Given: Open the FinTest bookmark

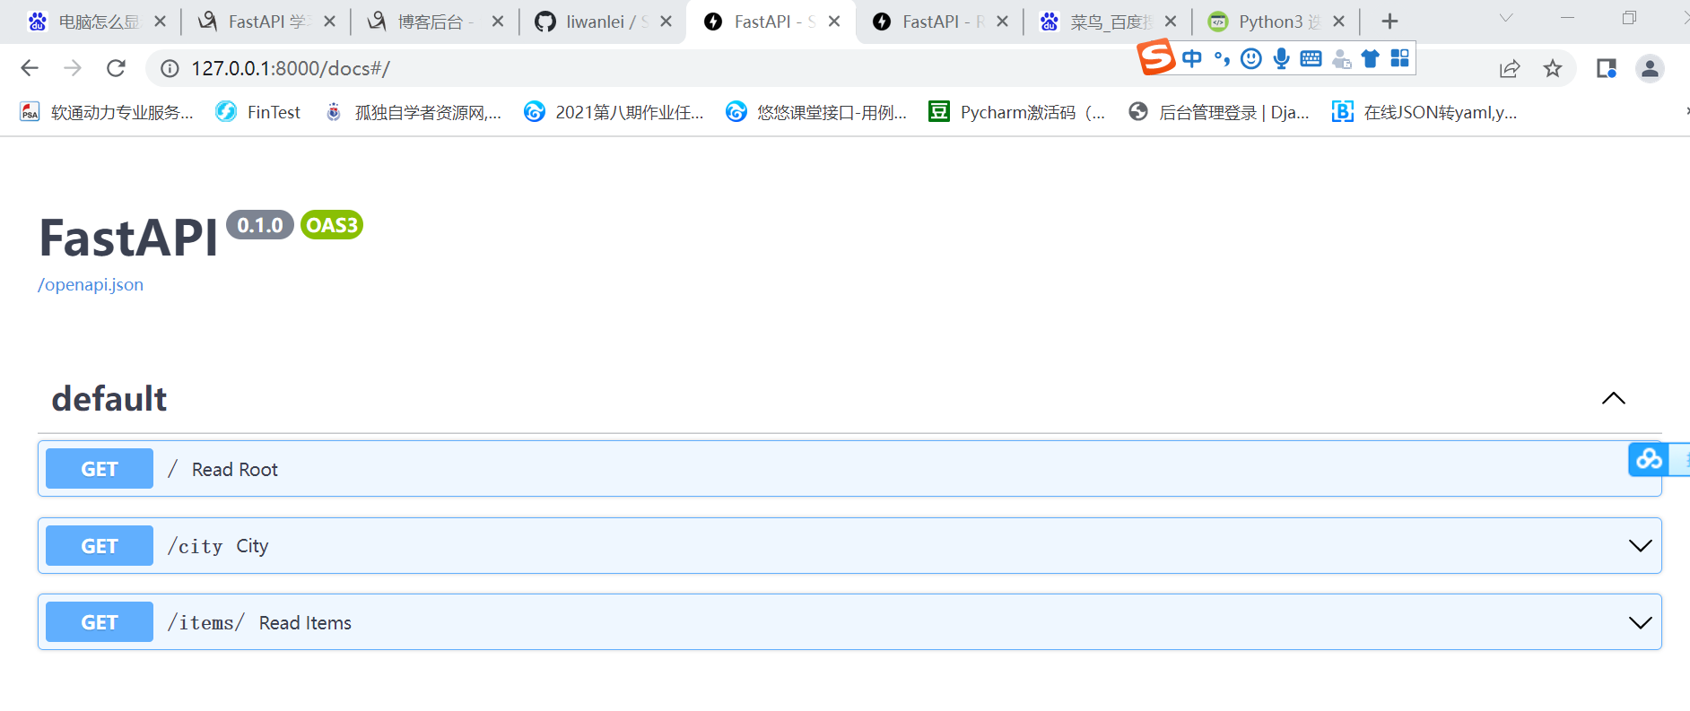Looking at the screenshot, I should coord(258,112).
